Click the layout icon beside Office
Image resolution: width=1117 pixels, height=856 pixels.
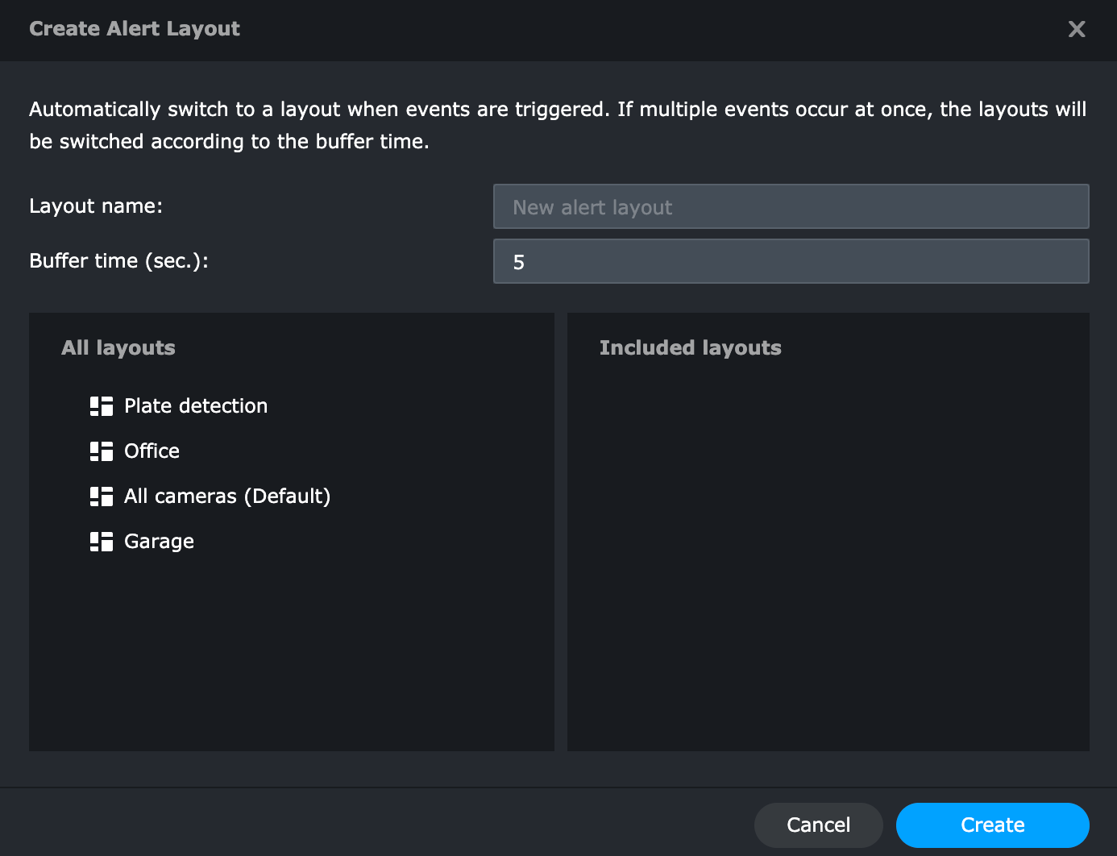pyautogui.click(x=102, y=451)
